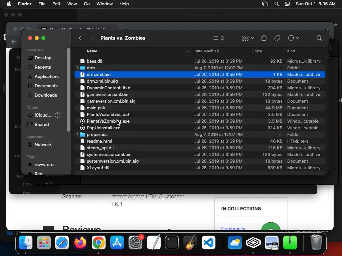Open the group-by options dropdown

[x=248, y=38]
